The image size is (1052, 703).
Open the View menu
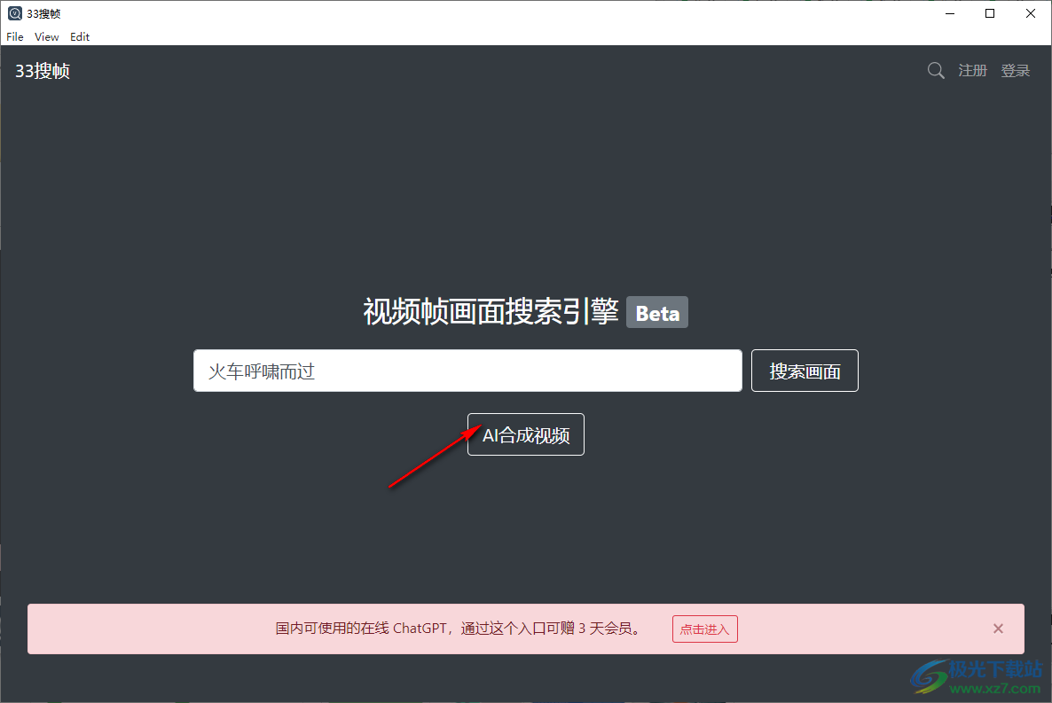(x=47, y=37)
